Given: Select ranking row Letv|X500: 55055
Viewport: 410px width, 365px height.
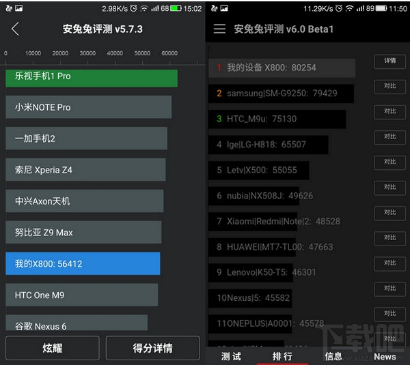Looking at the screenshot, I should [258, 171].
